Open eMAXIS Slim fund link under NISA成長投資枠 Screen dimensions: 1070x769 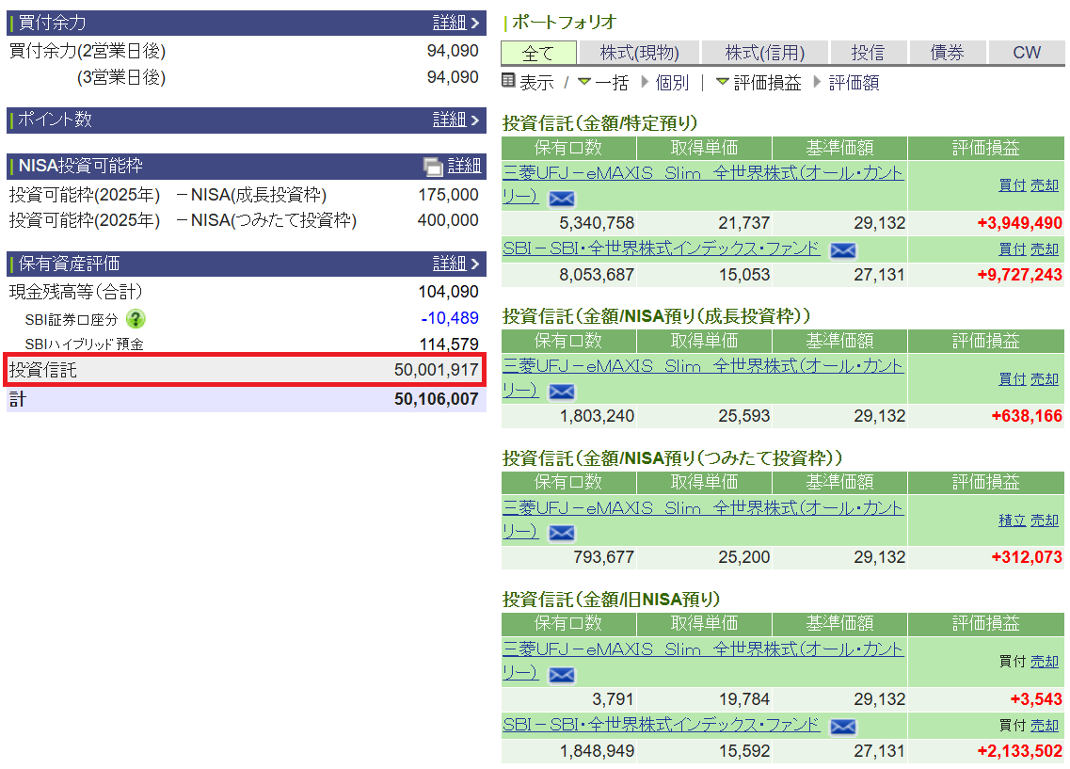[703, 378]
